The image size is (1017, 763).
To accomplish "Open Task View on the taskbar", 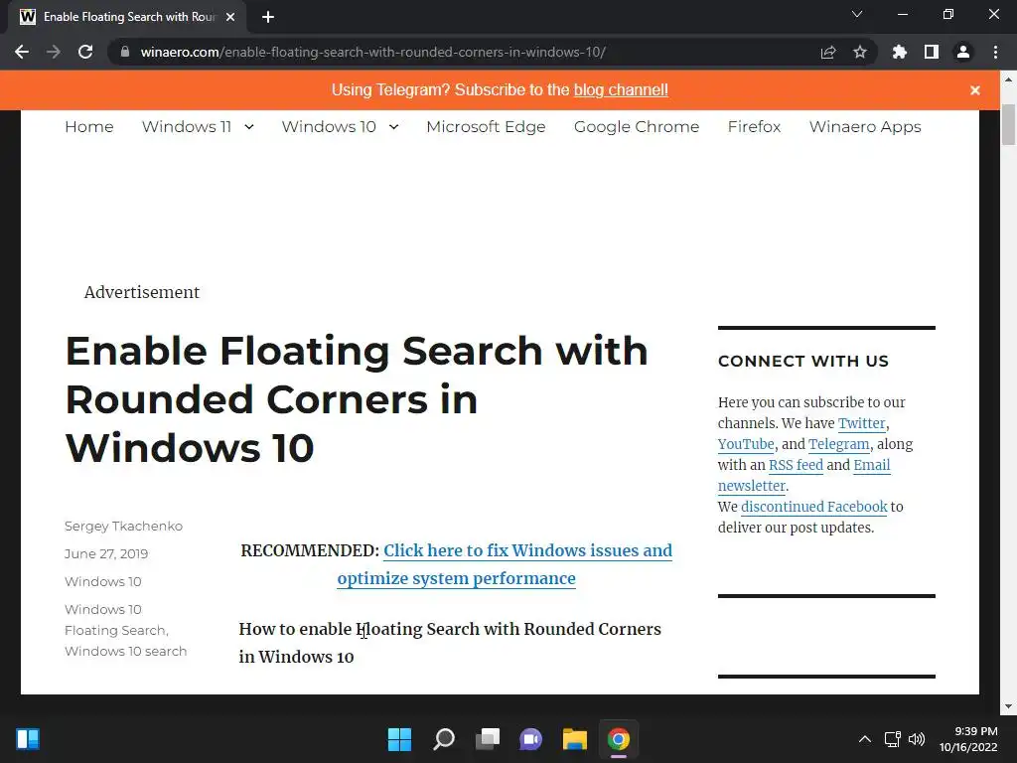I will (487, 739).
